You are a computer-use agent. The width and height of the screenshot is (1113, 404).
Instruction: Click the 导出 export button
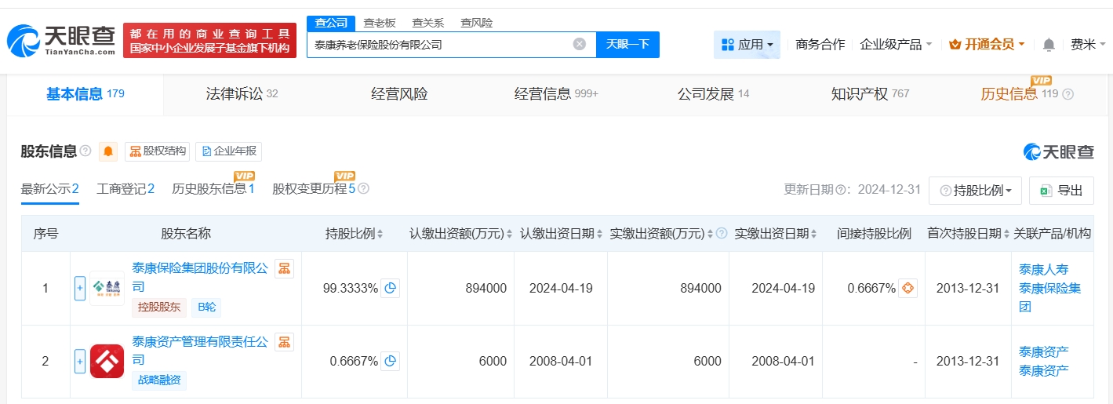[x=1061, y=191]
